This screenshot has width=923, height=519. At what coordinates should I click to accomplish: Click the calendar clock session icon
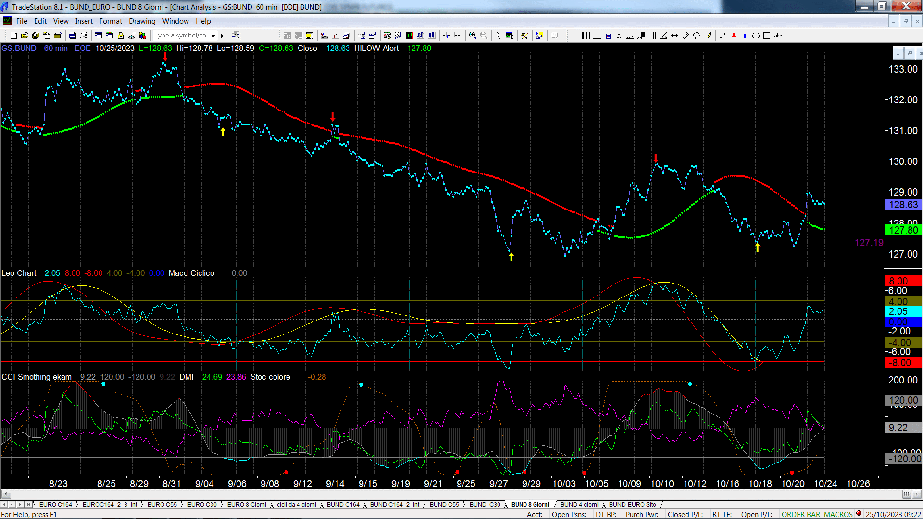coord(387,36)
